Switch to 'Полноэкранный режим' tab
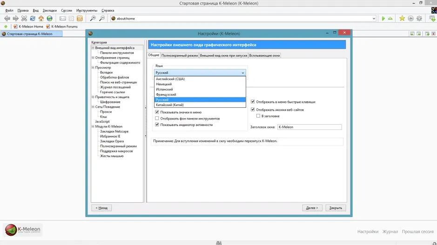The height and width of the screenshot is (245, 437). point(180,55)
